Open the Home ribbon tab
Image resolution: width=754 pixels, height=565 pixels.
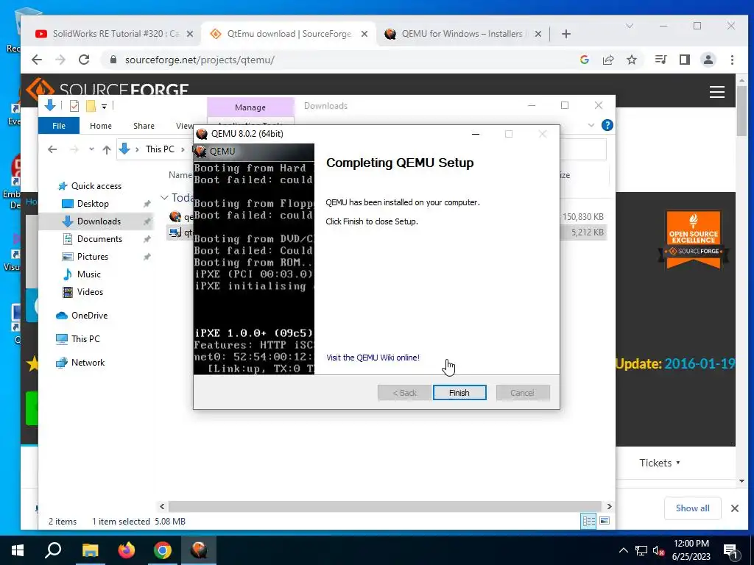[100, 125]
